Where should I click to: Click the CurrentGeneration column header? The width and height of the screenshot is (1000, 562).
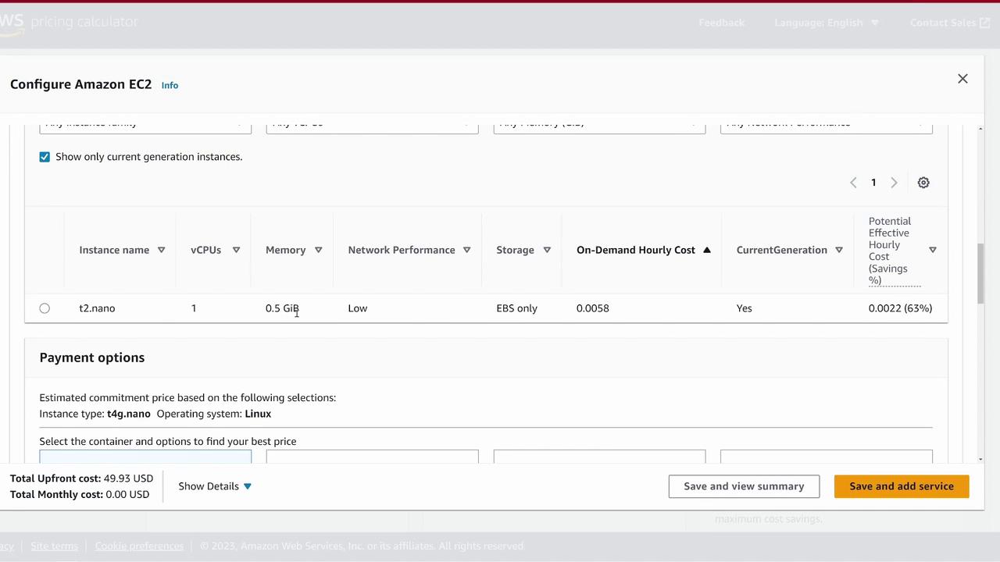tap(781, 250)
